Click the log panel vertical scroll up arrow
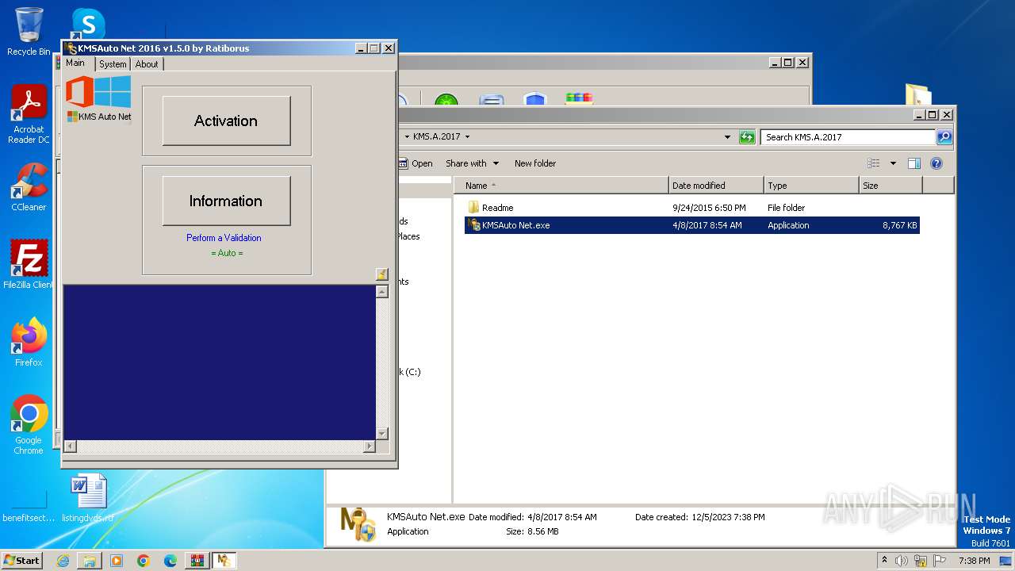This screenshot has width=1015, height=571. [382, 292]
